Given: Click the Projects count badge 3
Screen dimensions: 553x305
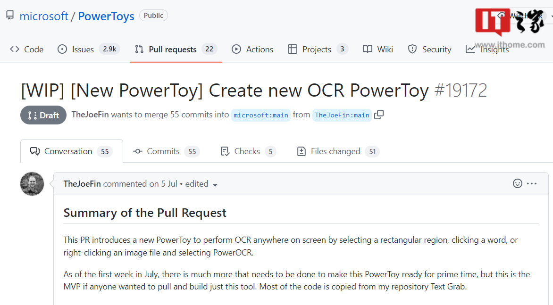Looking at the screenshot, I should coord(342,49).
